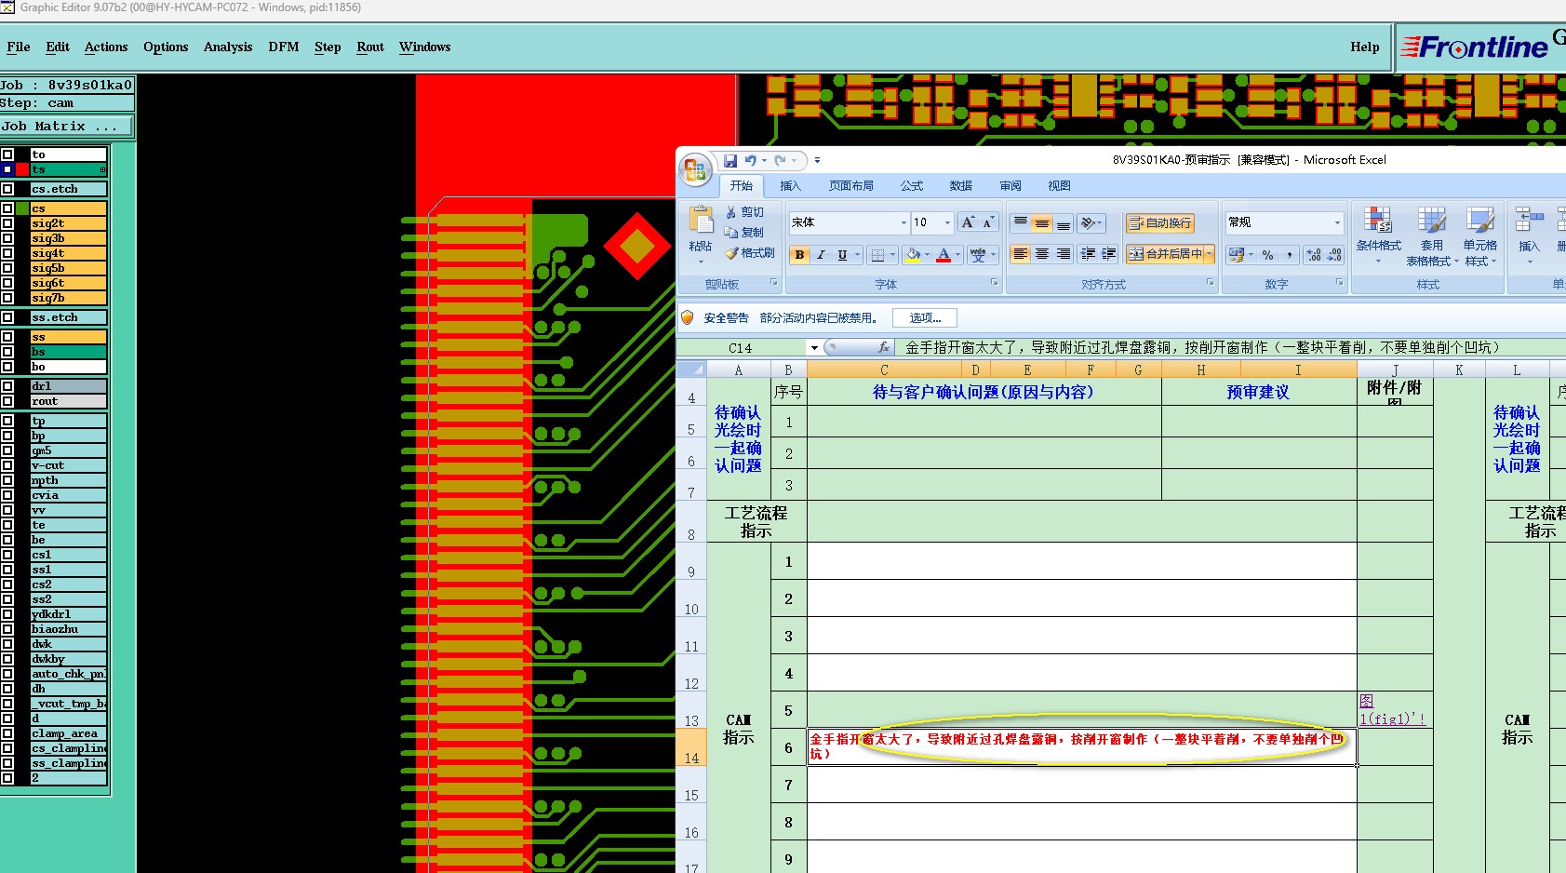Click the Job Matrix ... button
Screen dimensions: 1566x873
pyautogui.click(x=66, y=127)
